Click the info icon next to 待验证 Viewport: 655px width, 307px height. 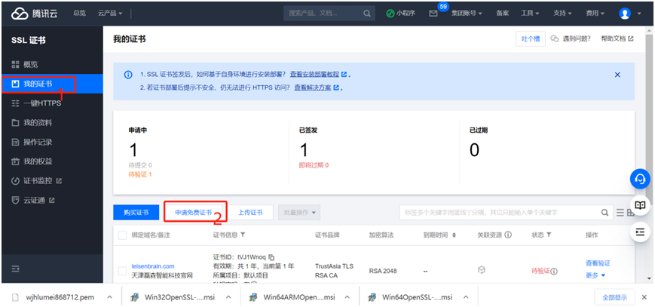pyautogui.click(x=554, y=272)
